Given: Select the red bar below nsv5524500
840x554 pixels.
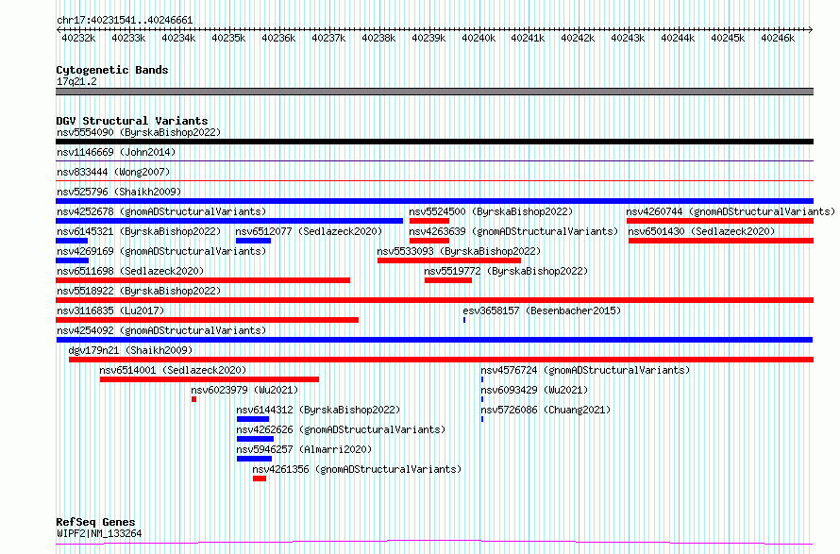Looking at the screenshot, I should coord(429,221).
